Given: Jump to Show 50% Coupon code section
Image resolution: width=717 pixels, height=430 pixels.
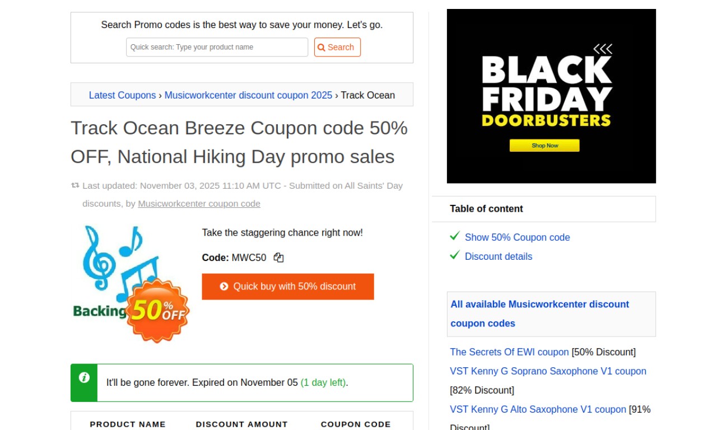Looking at the screenshot, I should (x=517, y=237).
